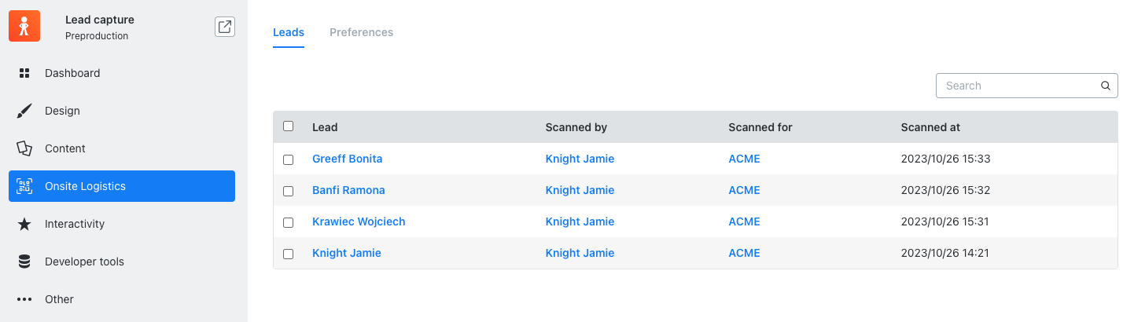This screenshot has width=1123, height=322.
Task: Click the Dashboard grid icon
Action: 24,73
